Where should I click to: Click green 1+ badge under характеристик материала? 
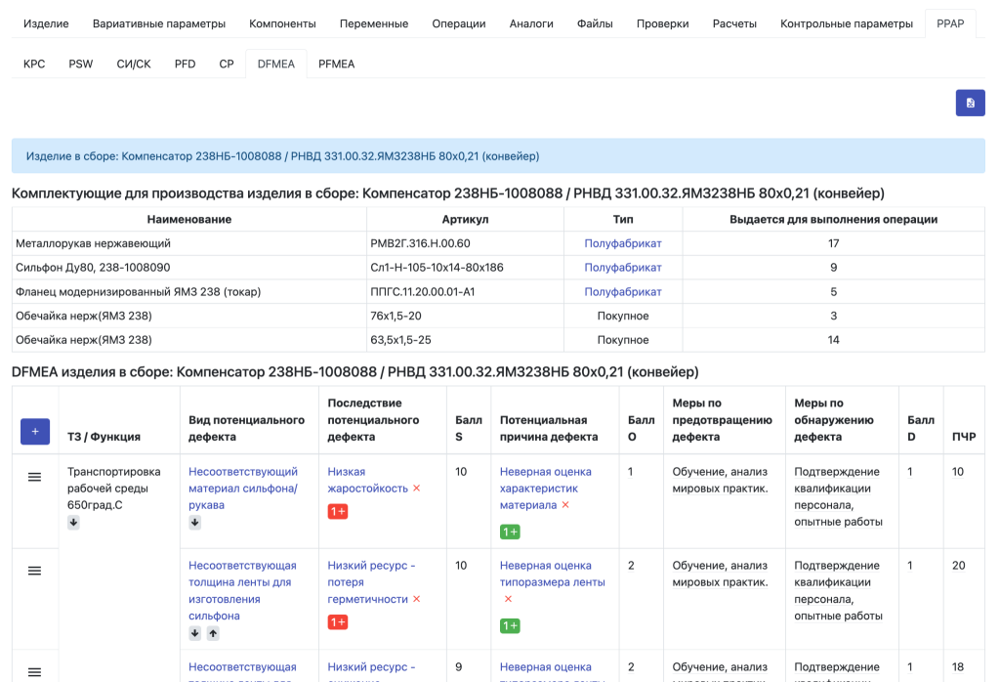[510, 532]
